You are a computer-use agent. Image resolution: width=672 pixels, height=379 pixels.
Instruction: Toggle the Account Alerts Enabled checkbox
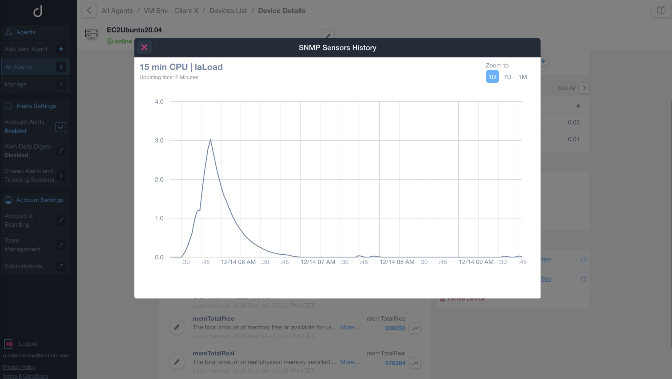[x=61, y=127]
